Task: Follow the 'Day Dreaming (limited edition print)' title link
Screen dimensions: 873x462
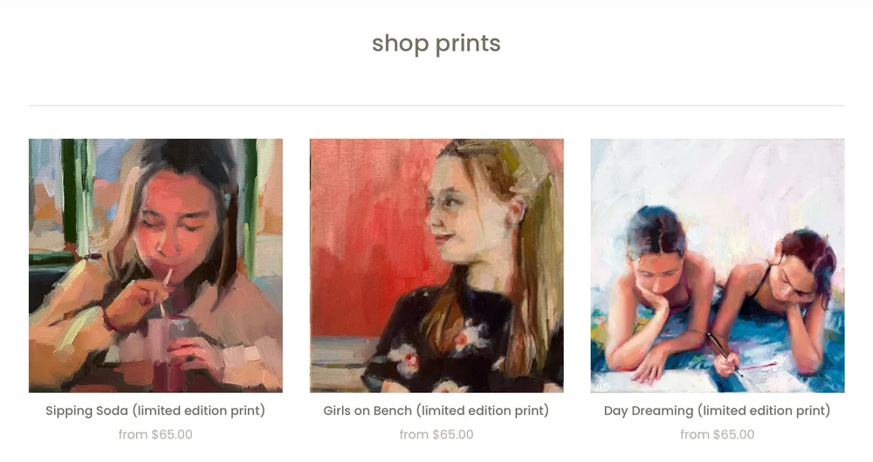Action: [717, 410]
